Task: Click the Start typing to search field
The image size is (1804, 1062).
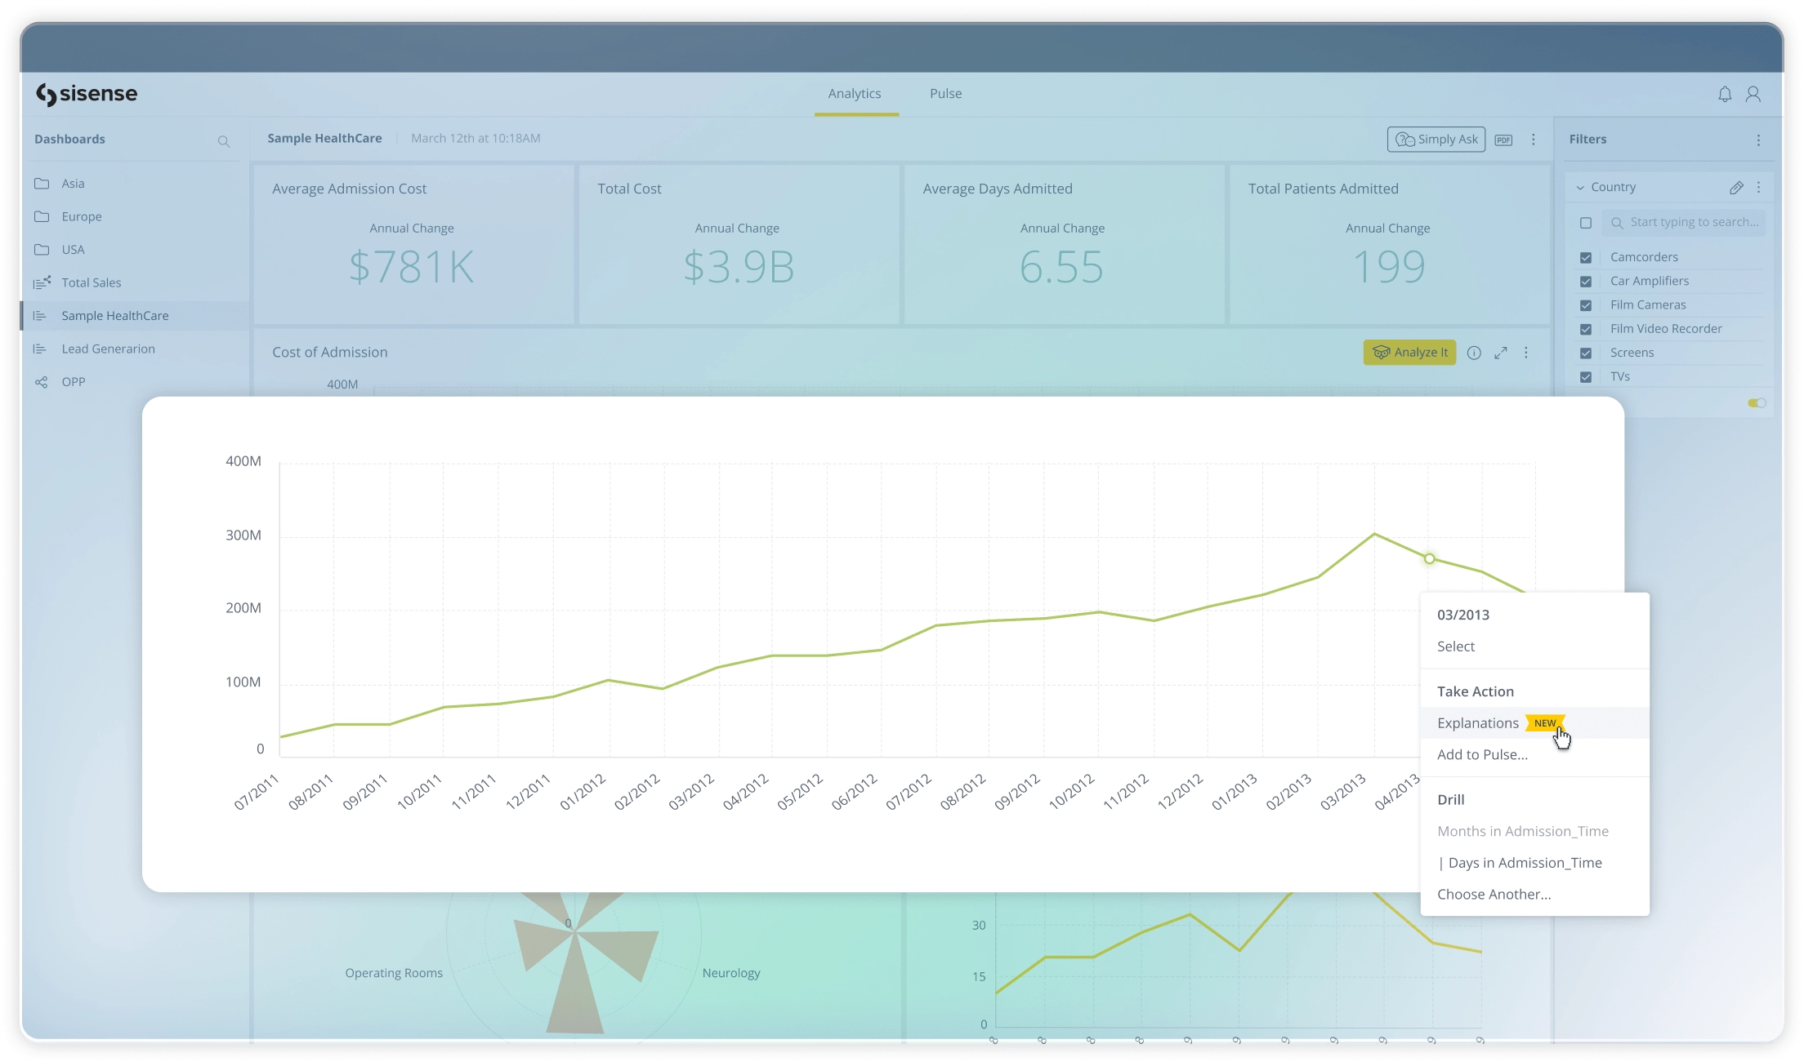Action: 1685,221
